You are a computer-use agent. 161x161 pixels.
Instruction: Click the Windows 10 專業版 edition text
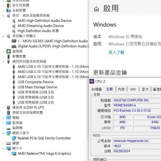pos(125,37)
